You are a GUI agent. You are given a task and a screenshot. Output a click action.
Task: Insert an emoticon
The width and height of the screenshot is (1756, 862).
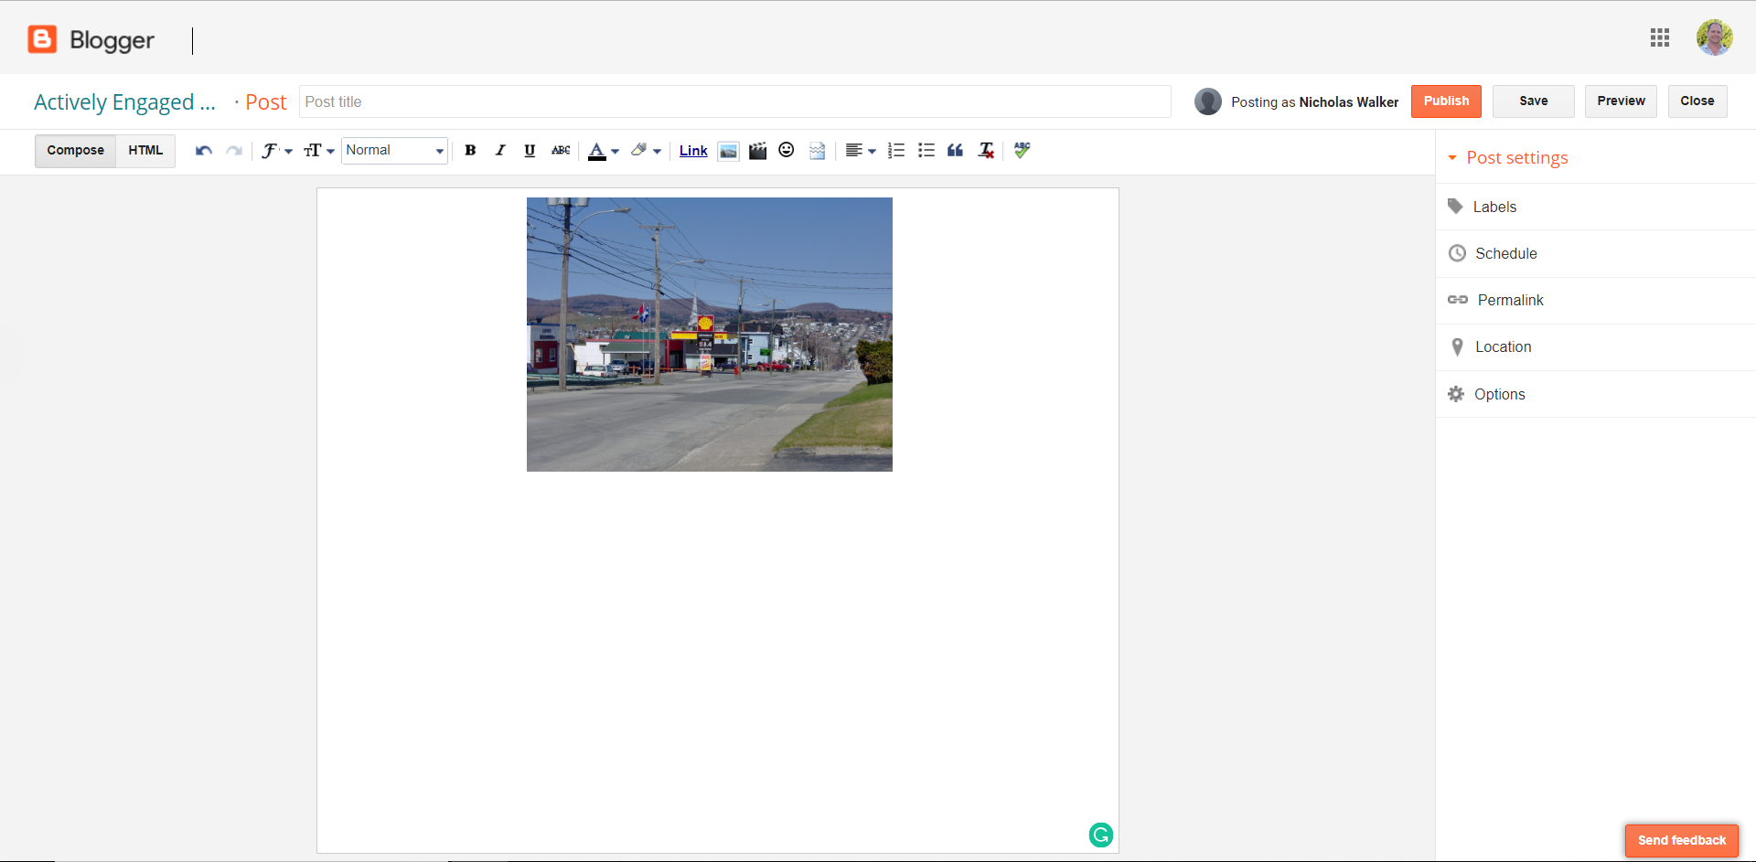[787, 150]
